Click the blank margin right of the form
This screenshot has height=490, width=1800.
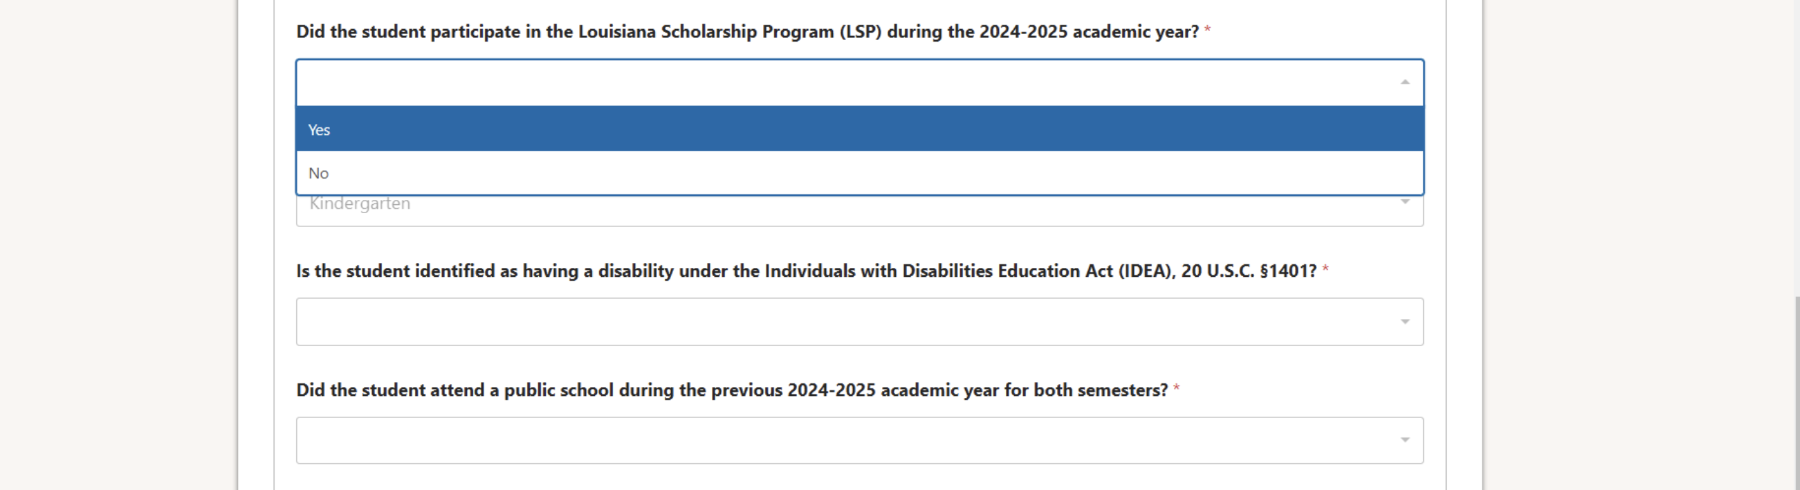click(x=1635, y=244)
